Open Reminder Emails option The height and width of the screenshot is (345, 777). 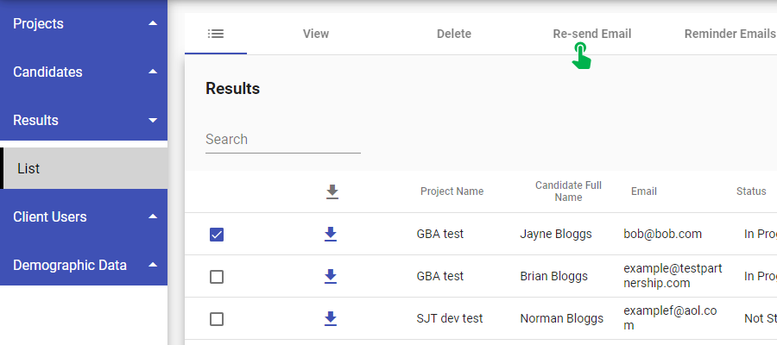click(x=729, y=34)
